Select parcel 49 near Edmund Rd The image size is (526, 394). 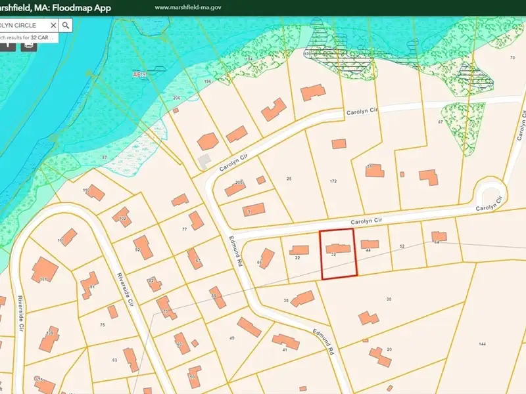click(231, 338)
